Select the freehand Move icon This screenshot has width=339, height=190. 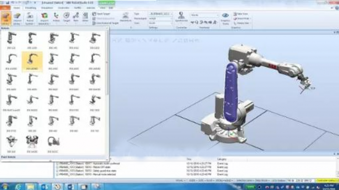point(192,22)
